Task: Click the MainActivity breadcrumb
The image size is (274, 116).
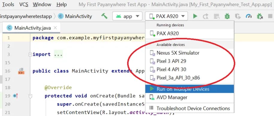Action: (x=79, y=16)
